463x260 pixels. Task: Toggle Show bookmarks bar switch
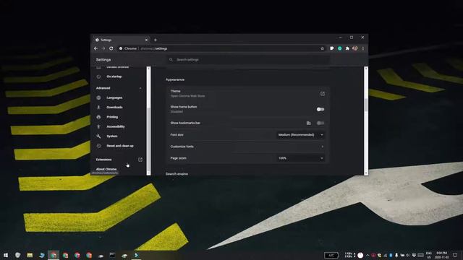pyautogui.click(x=320, y=123)
